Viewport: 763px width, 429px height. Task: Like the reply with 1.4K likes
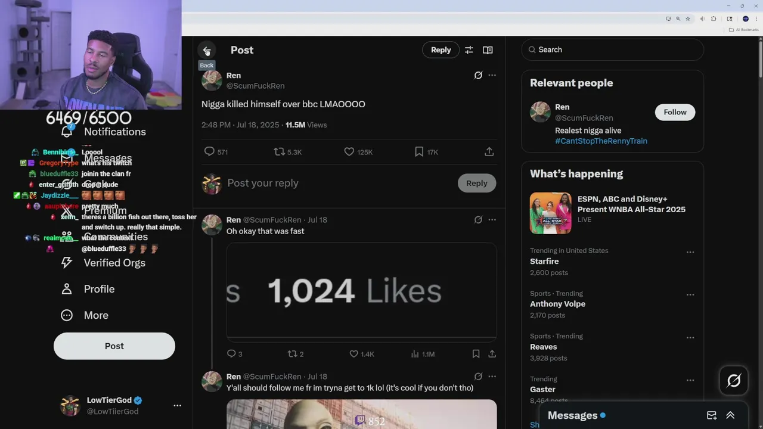tap(353, 354)
